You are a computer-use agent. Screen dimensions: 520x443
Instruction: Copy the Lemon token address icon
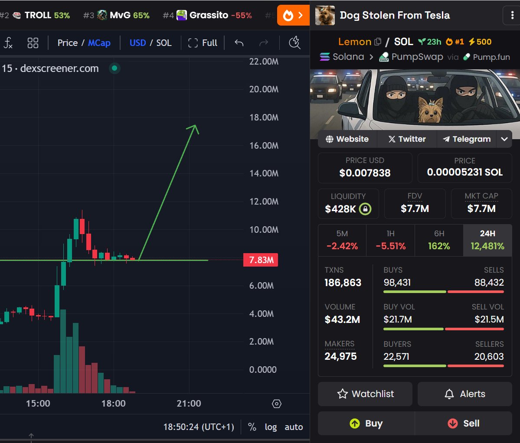pyautogui.click(x=377, y=42)
